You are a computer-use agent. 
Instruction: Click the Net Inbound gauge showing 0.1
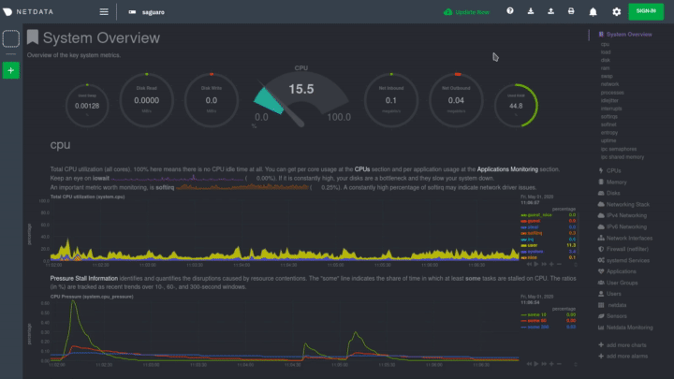click(390, 100)
